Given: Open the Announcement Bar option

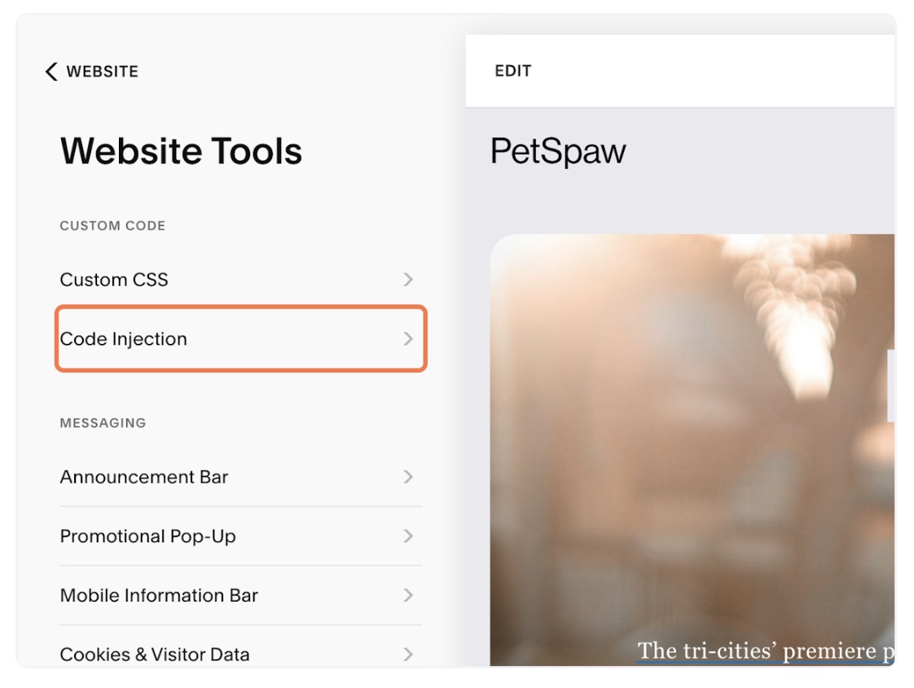Looking at the screenshot, I should tap(241, 477).
